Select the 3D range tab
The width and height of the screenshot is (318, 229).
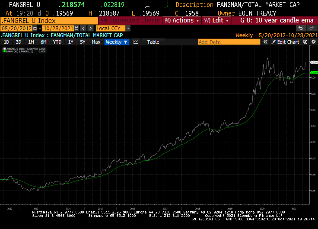tap(19, 42)
